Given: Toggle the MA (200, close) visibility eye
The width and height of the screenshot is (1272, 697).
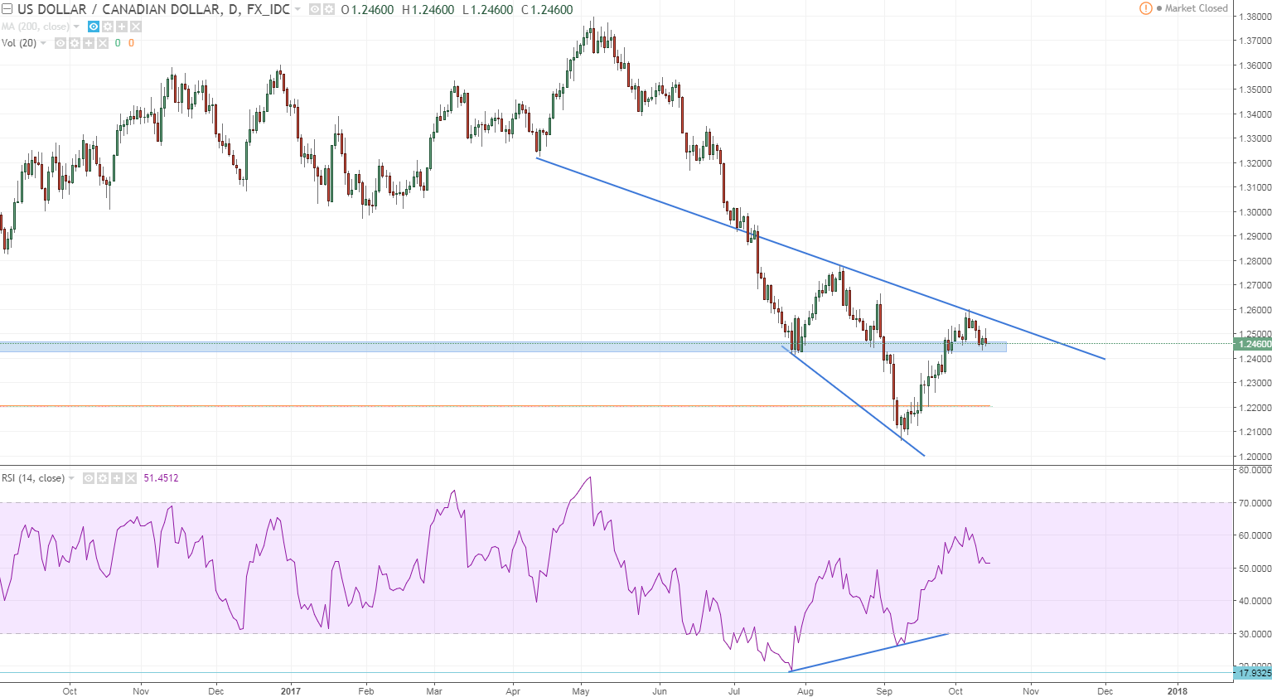Looking at the screenshot, I should (x=94, y=27).
